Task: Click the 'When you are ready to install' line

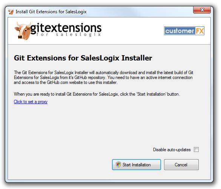Action: point(97,94)
